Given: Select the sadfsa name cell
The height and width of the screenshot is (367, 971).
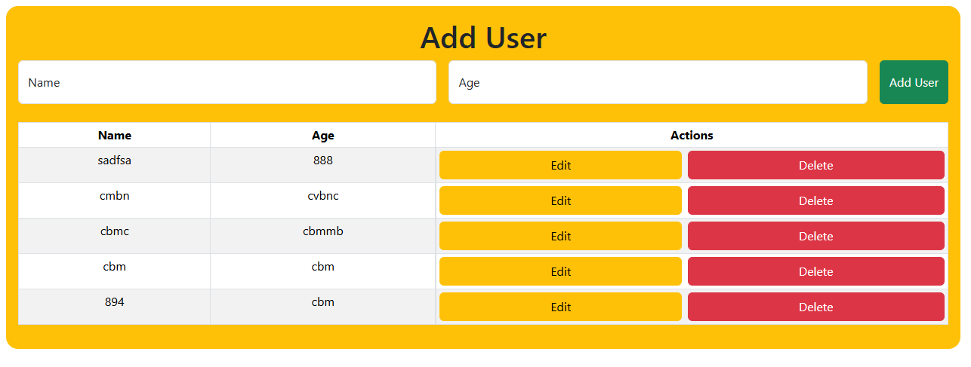Looking at the screenshot, I should click(115, 161).
